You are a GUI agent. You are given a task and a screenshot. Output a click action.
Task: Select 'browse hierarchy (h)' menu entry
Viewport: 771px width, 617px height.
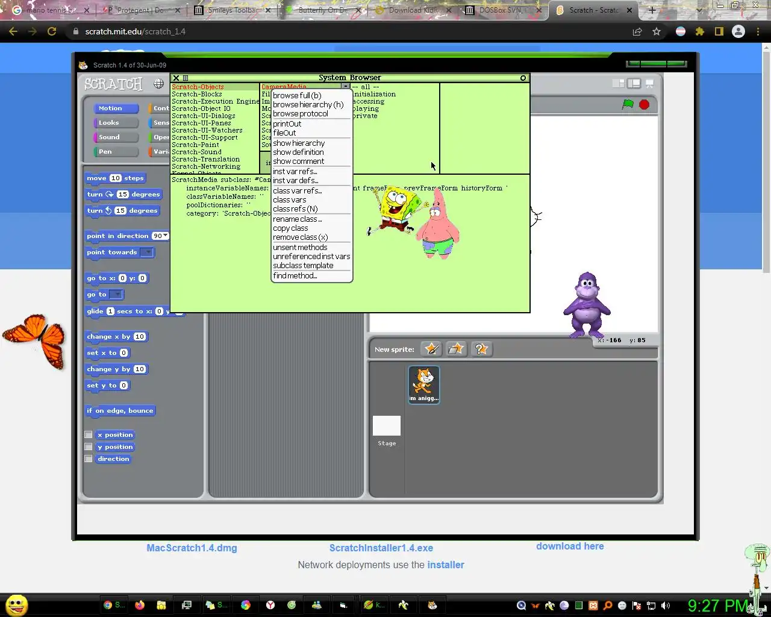pyautogui.click(x=308, y=104)
